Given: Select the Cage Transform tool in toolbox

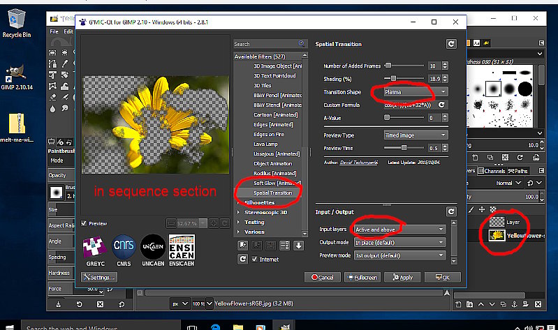Looking at the screenshot, I should click(x=52, y=86).
